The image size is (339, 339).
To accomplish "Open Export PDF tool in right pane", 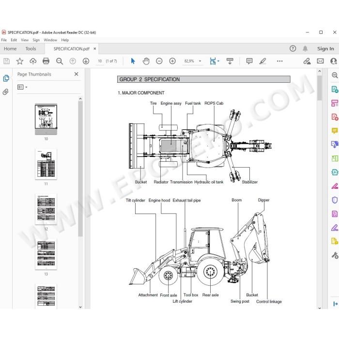I will point(335,89).
